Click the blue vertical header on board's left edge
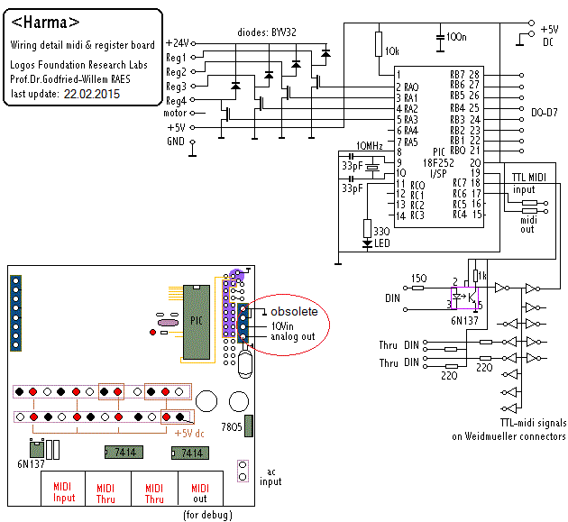This screenshot has width=568, height=522. coord(14,313)
